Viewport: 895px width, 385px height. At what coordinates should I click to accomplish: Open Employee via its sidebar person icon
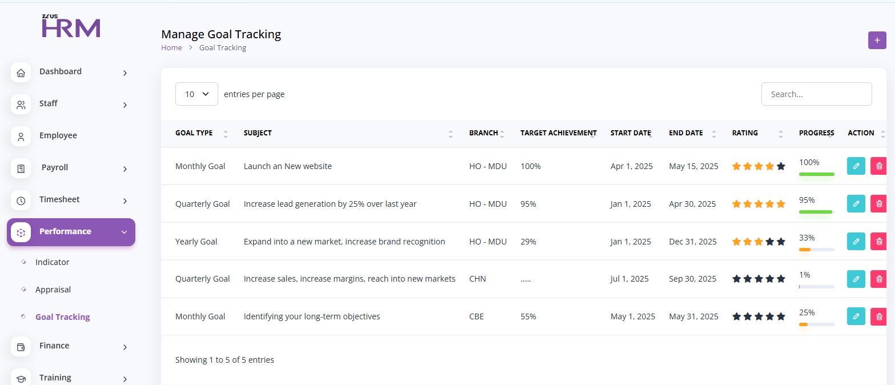pyautogui.click(x=21, y=137)
